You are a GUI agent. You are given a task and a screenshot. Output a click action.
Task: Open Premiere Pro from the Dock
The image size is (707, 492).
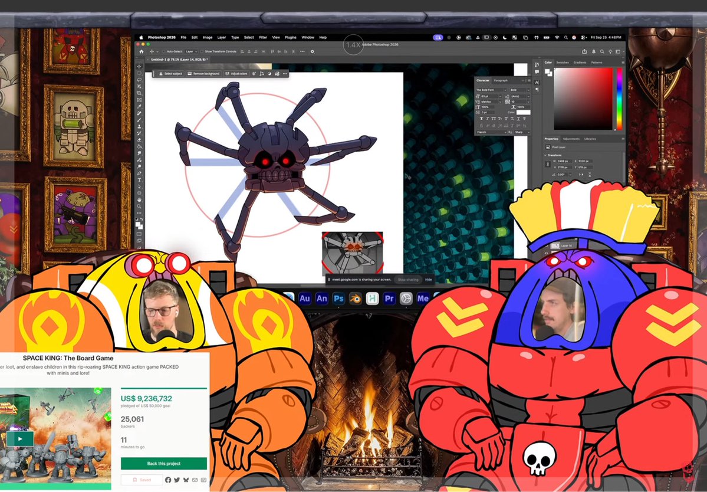coord(389,299)
